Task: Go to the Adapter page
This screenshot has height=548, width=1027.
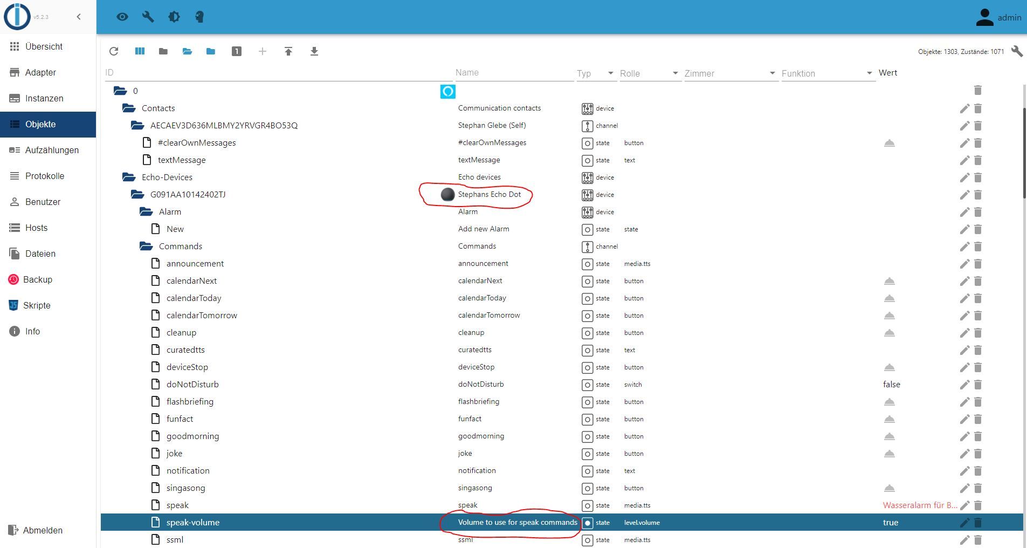Action: click(48, 73)
